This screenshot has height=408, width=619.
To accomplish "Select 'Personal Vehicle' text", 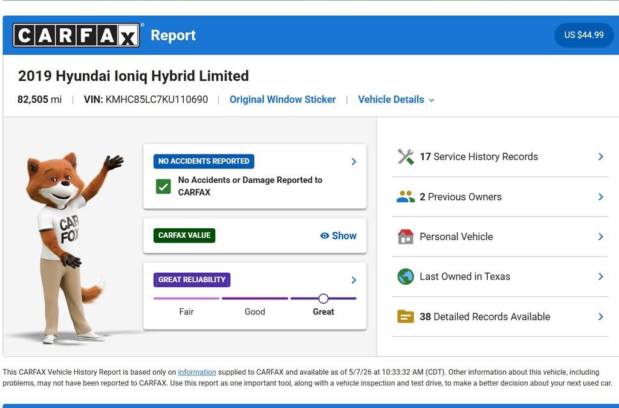I will [x=456, y=237].
